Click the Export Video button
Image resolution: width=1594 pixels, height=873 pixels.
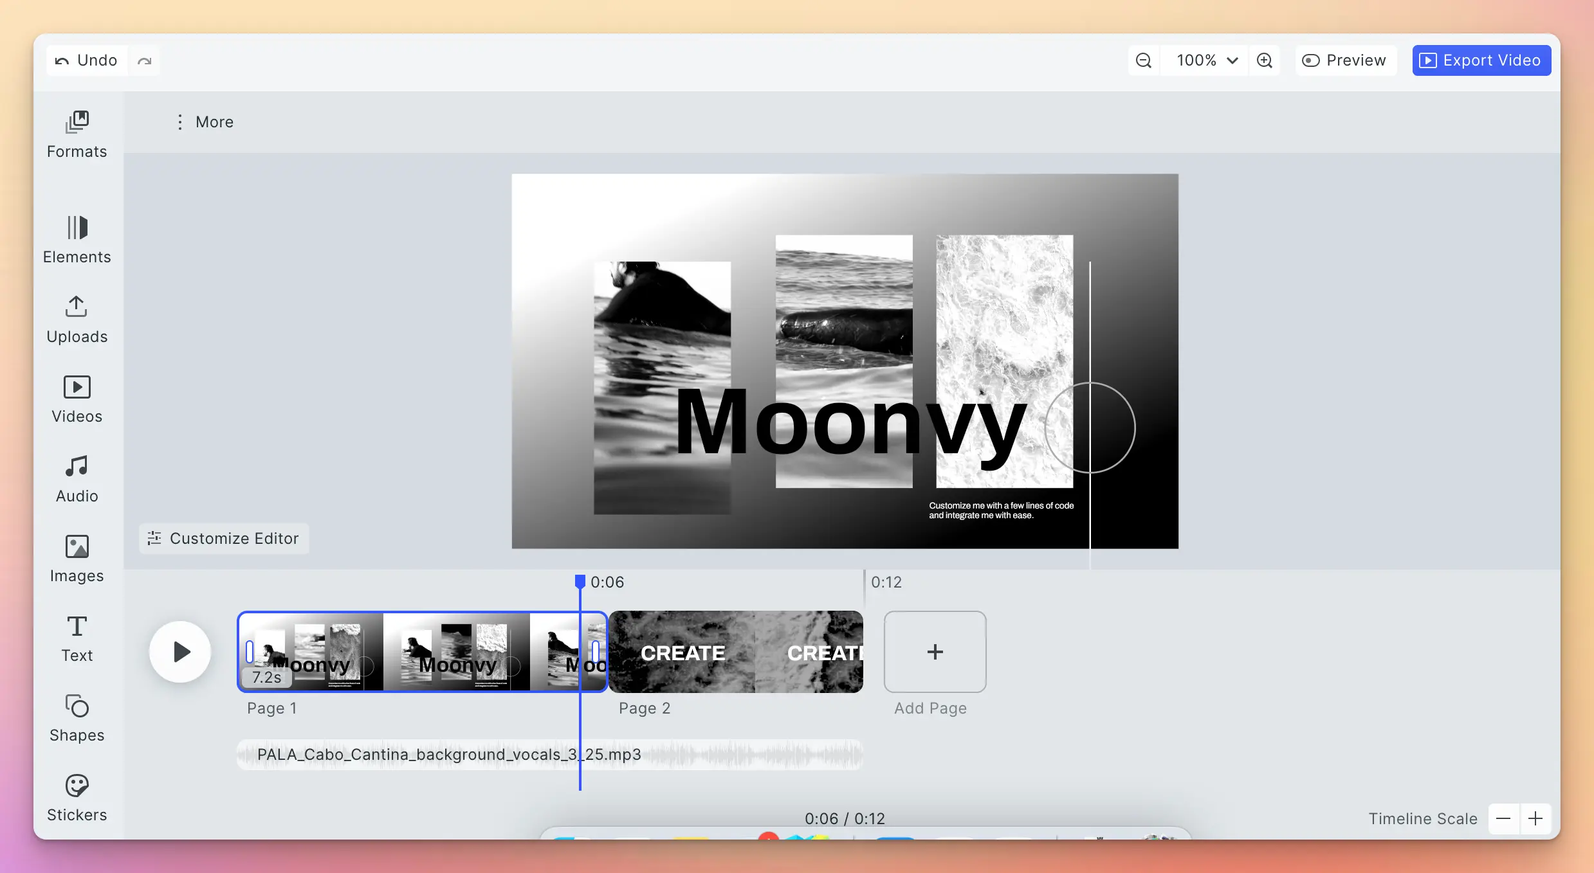[x=1481, y=60]
